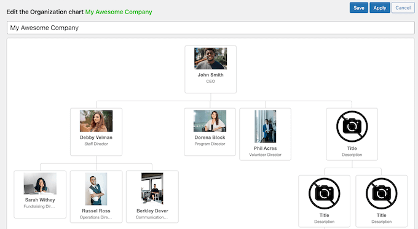Open My Awesome Company title link
418x229 pixels.
tap(119, 12)
